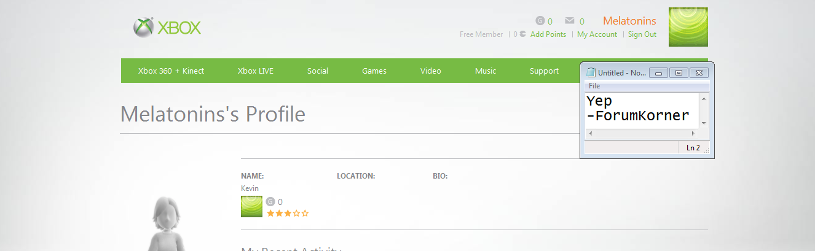This screenshot has width=815, height=251.
Task: Open messages envelope icon
Action: pos(570,21)
